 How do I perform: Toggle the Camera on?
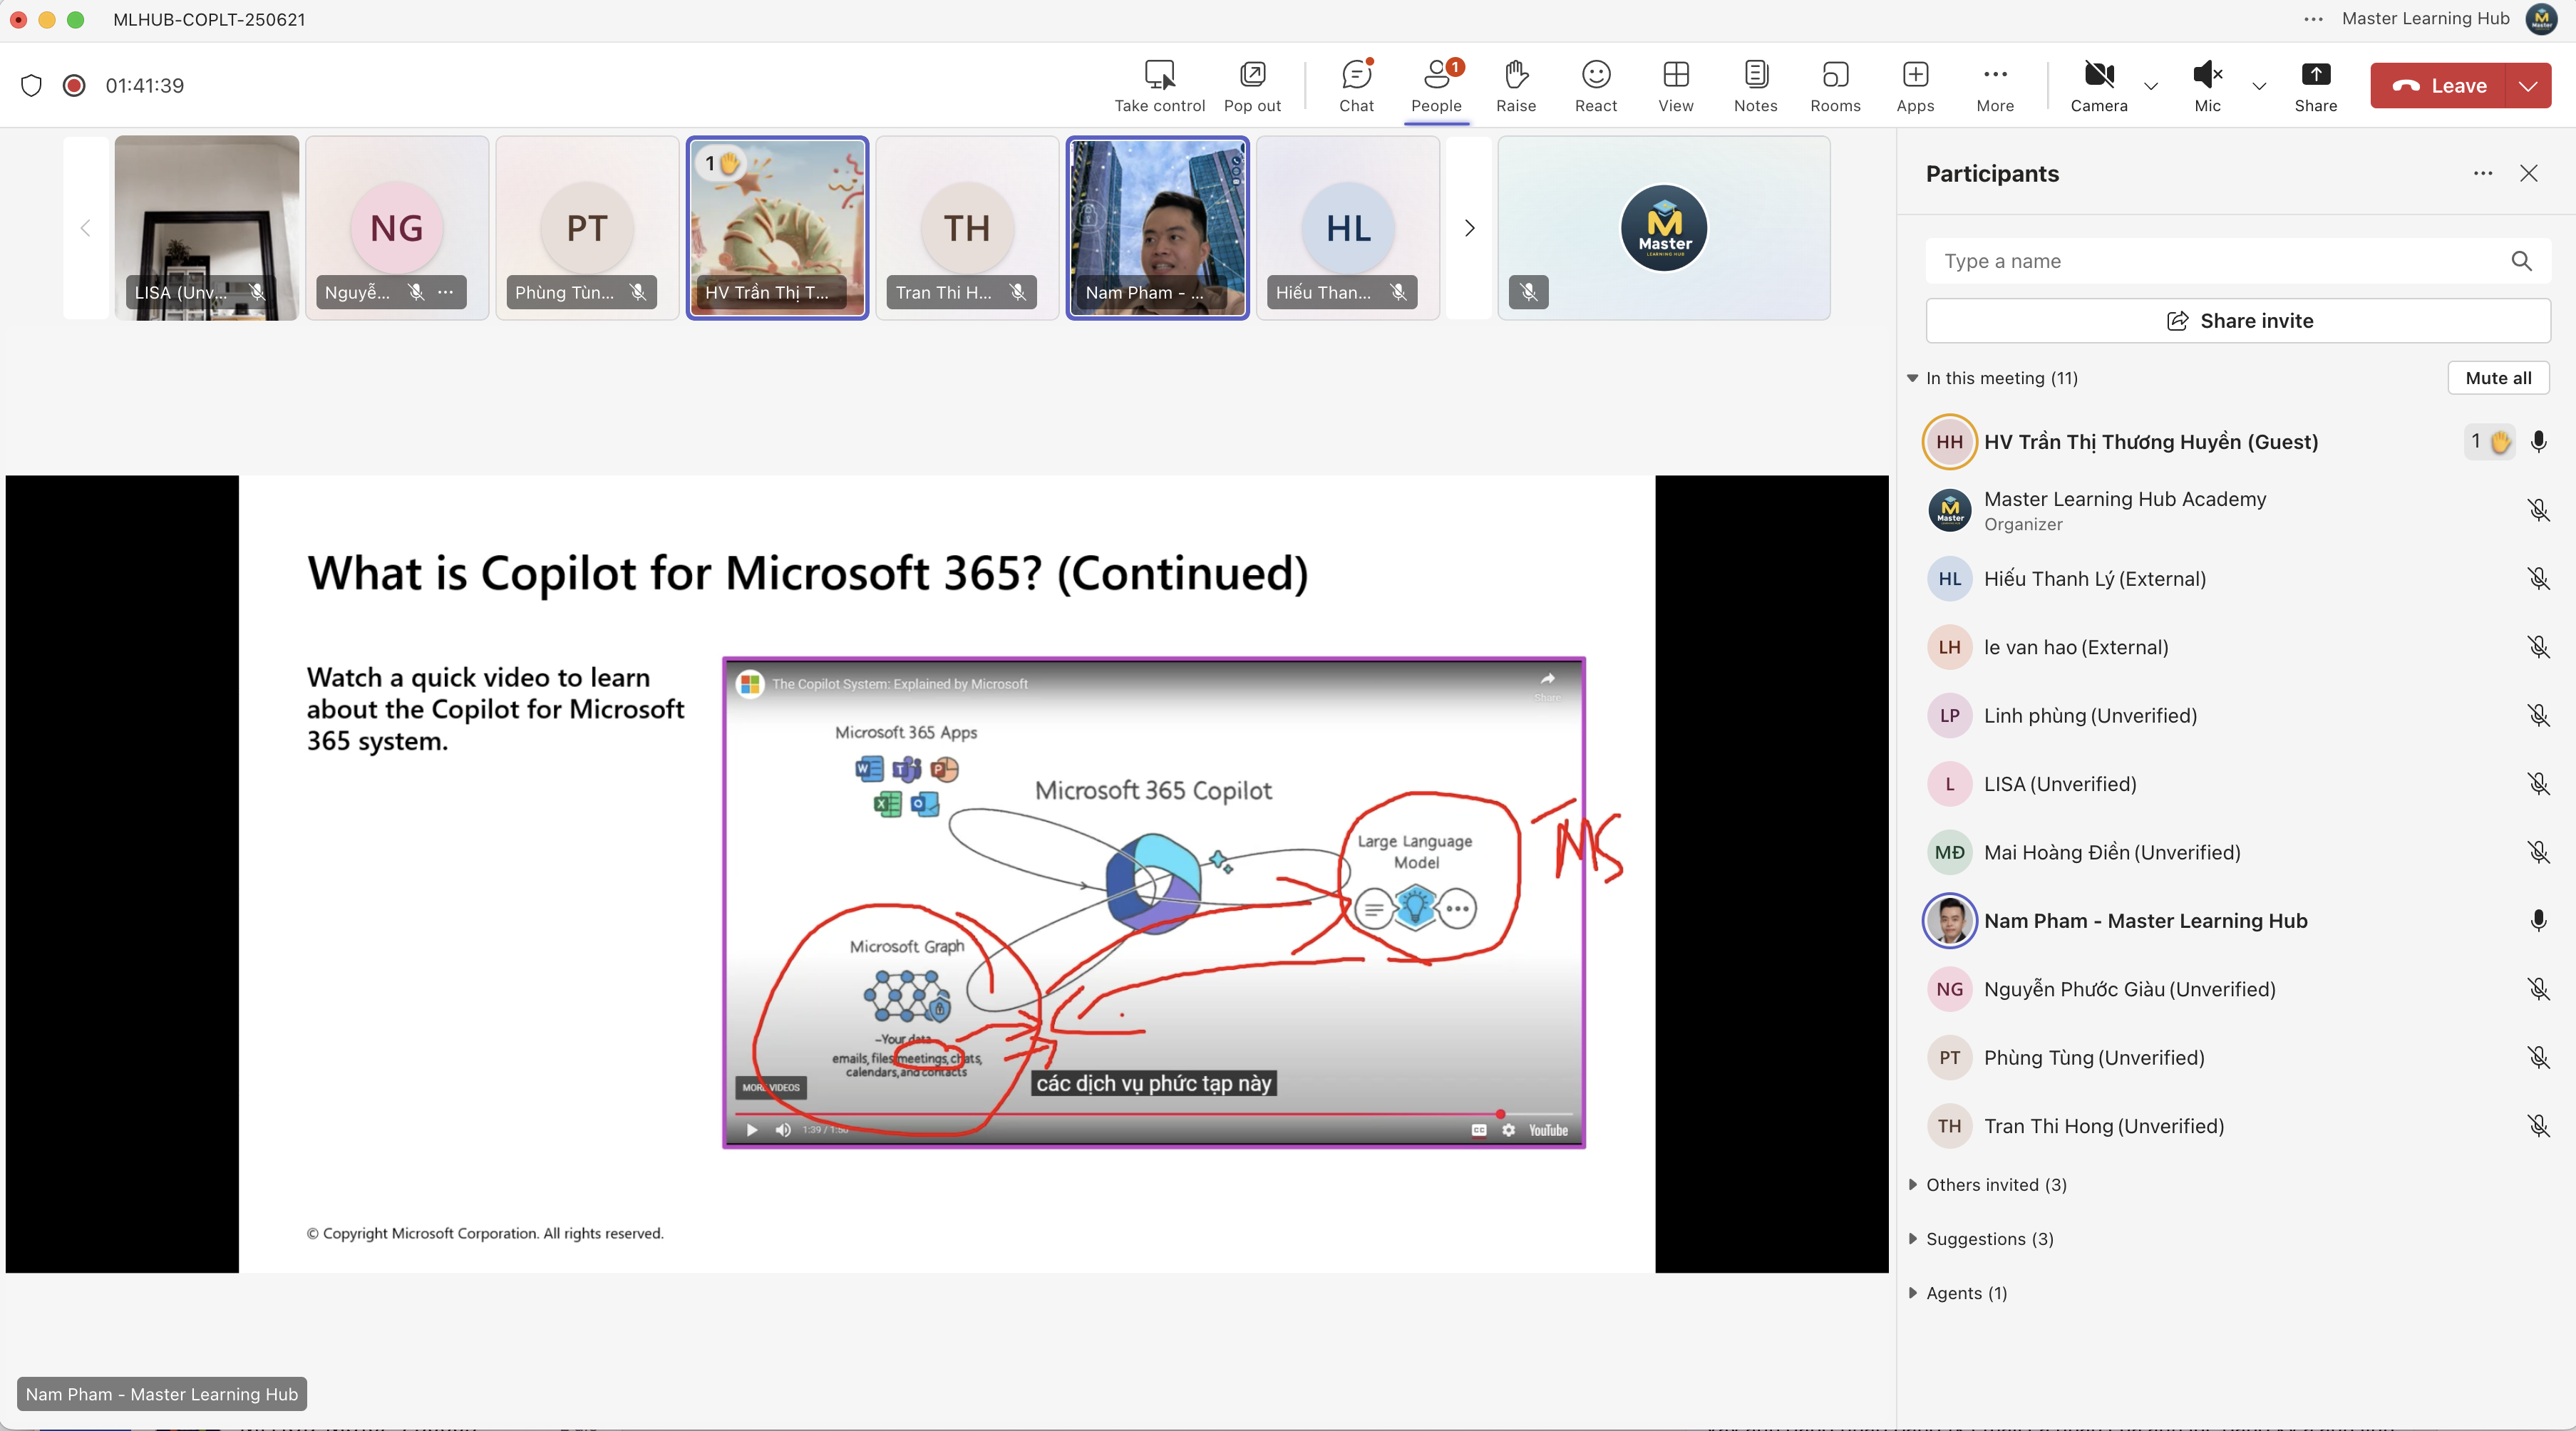[2099, 86]
